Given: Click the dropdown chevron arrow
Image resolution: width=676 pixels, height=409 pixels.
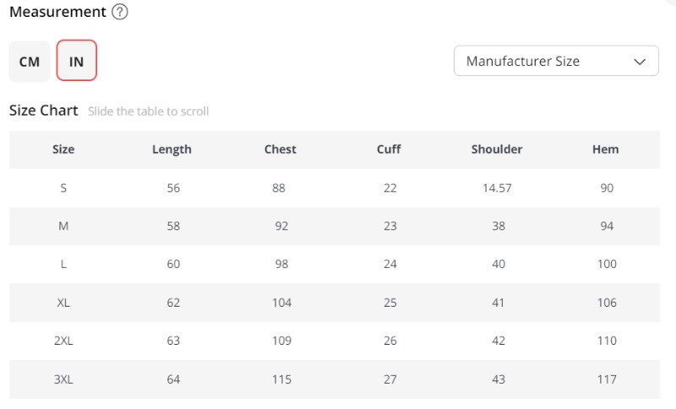Looking at the screenshot, I should point(640,61).
